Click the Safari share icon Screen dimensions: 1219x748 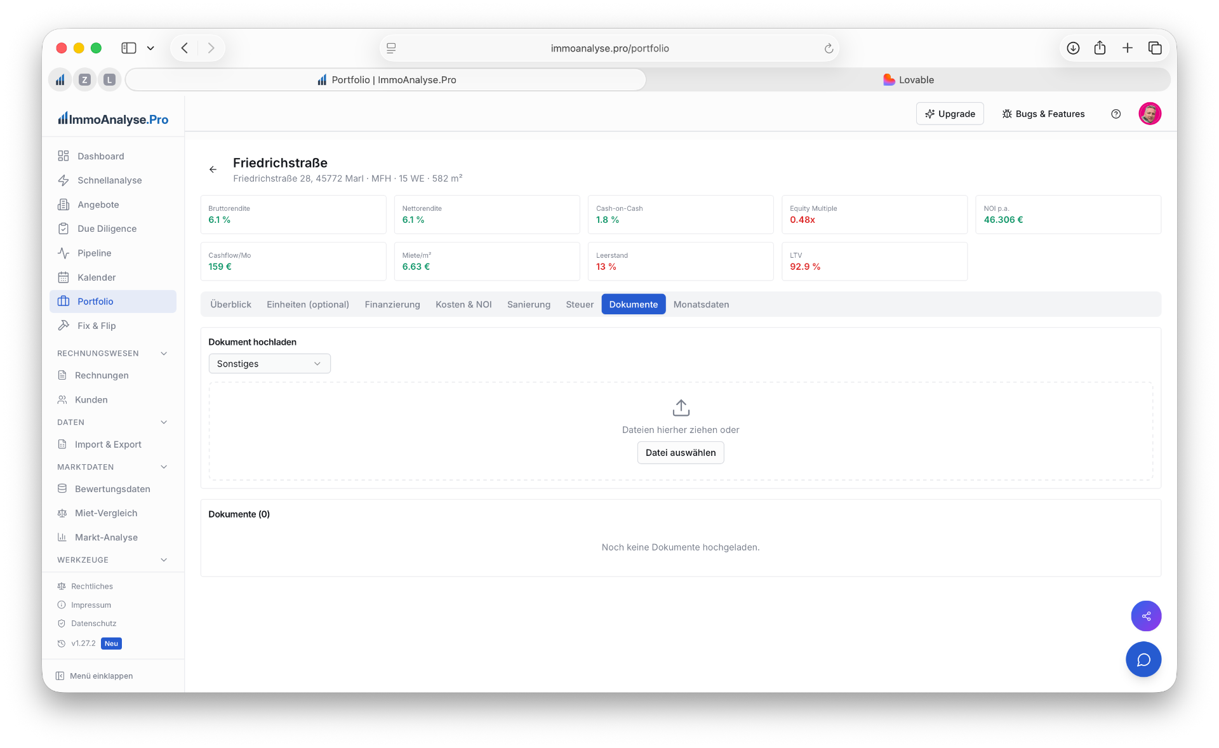1100,48
